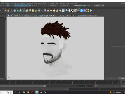Click the Load Attributes button
The height and width of the screenshot is (94, 125).
[121, 78]
